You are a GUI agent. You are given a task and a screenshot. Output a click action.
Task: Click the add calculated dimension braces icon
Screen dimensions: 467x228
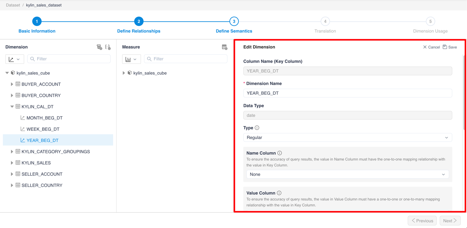pyautogui.click(x=108, y=47)
